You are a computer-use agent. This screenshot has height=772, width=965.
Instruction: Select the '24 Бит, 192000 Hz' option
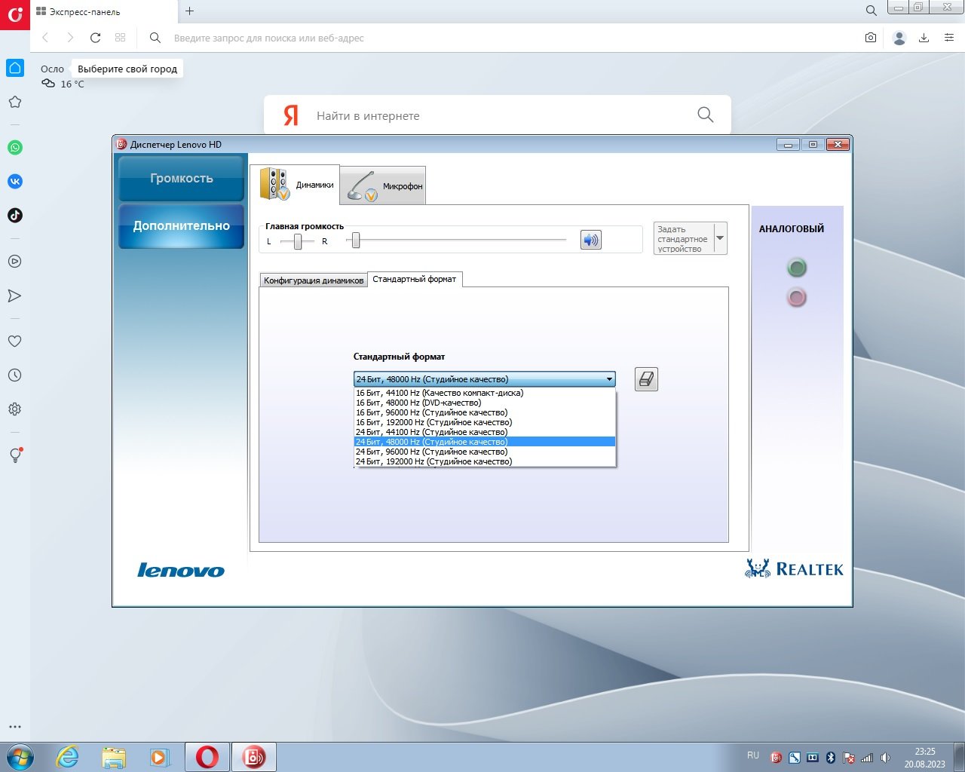click(x=485, y=461)
